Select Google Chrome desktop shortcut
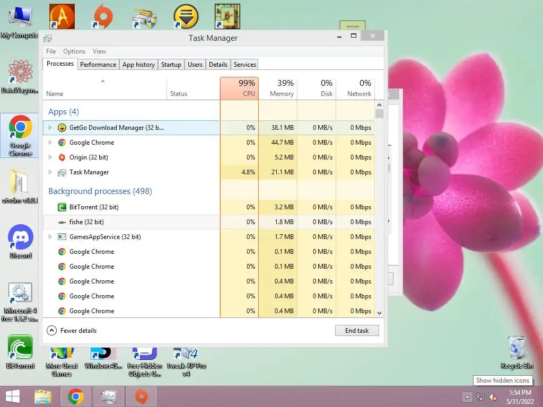 [x=20, y=135]
